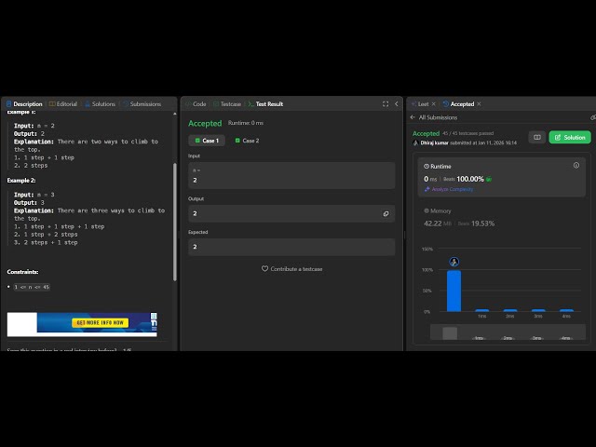Collapse the Test Result panel with the chevron

click(x=397, y=104)
